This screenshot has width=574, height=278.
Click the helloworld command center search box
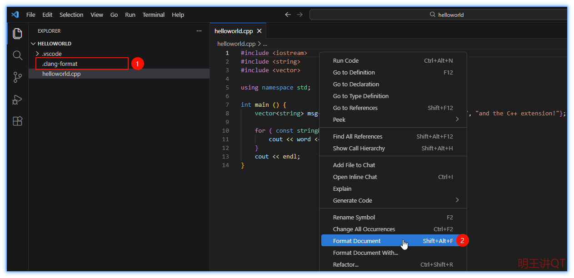445,15
